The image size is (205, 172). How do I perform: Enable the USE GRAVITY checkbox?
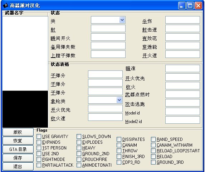(39, 136)
